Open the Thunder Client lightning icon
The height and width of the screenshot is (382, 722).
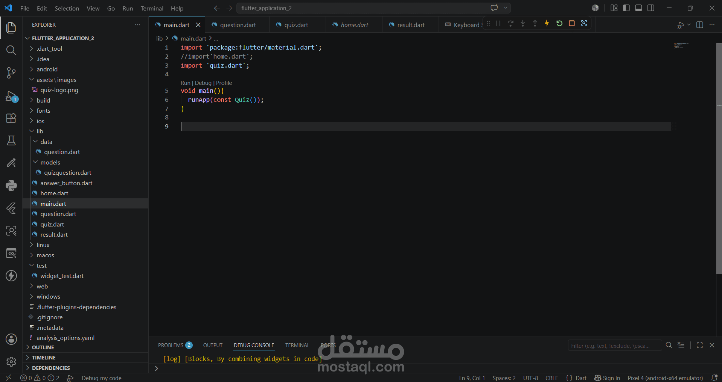pyautogui.click(x=11, y=276)
